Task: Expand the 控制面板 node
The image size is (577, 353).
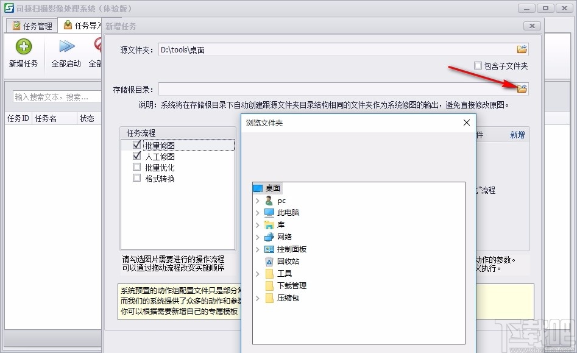Action: coord(258,249)
